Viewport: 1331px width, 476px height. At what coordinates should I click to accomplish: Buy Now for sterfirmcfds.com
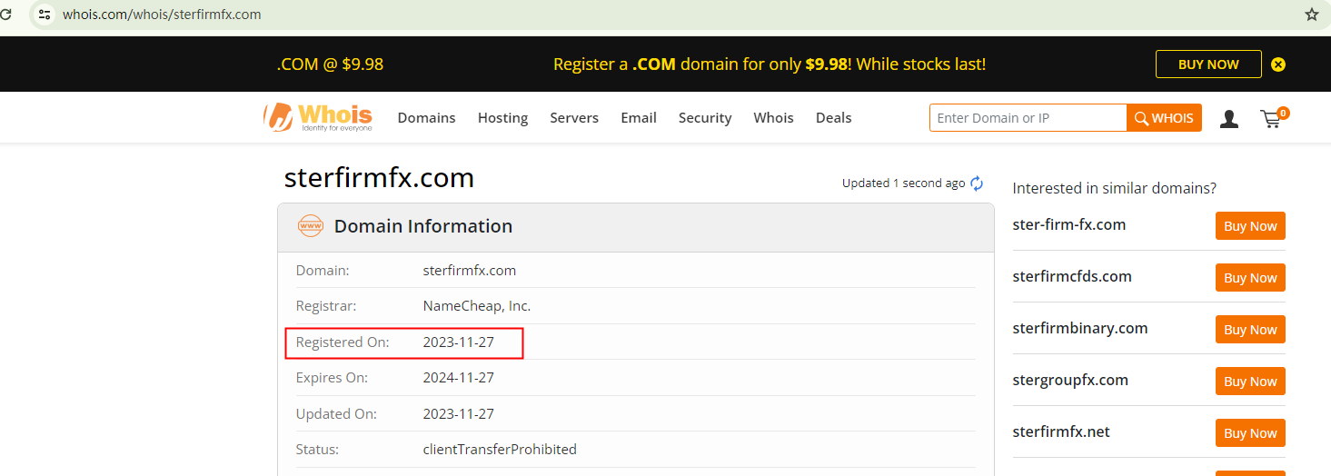(1250, 278)
